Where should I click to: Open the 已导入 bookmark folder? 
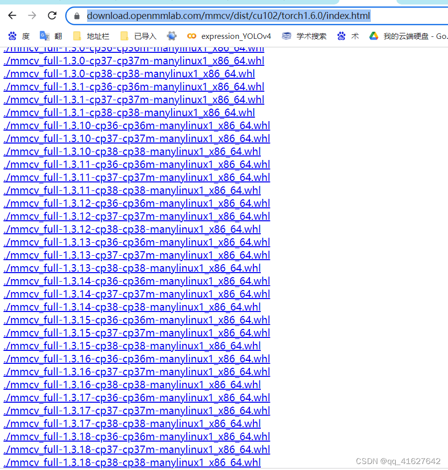pos(138,36)
